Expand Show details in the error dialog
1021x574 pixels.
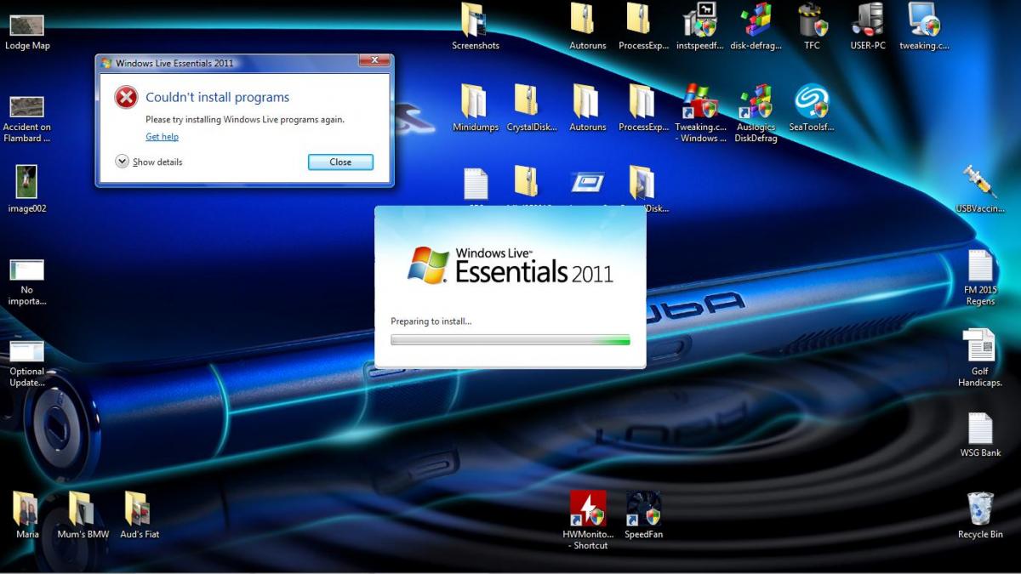point(149,162)
